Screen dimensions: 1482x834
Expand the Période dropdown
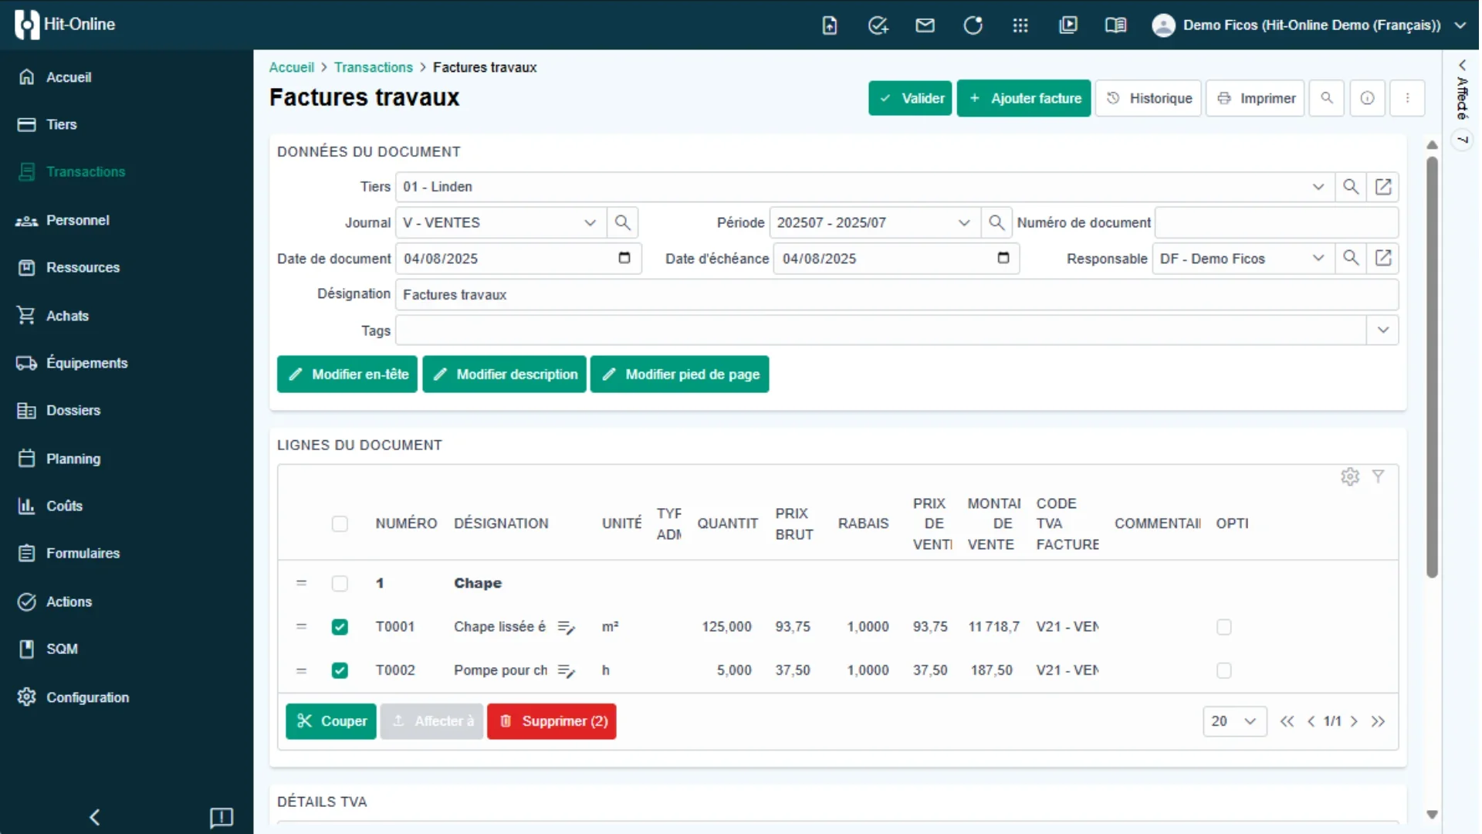point(964,223)
